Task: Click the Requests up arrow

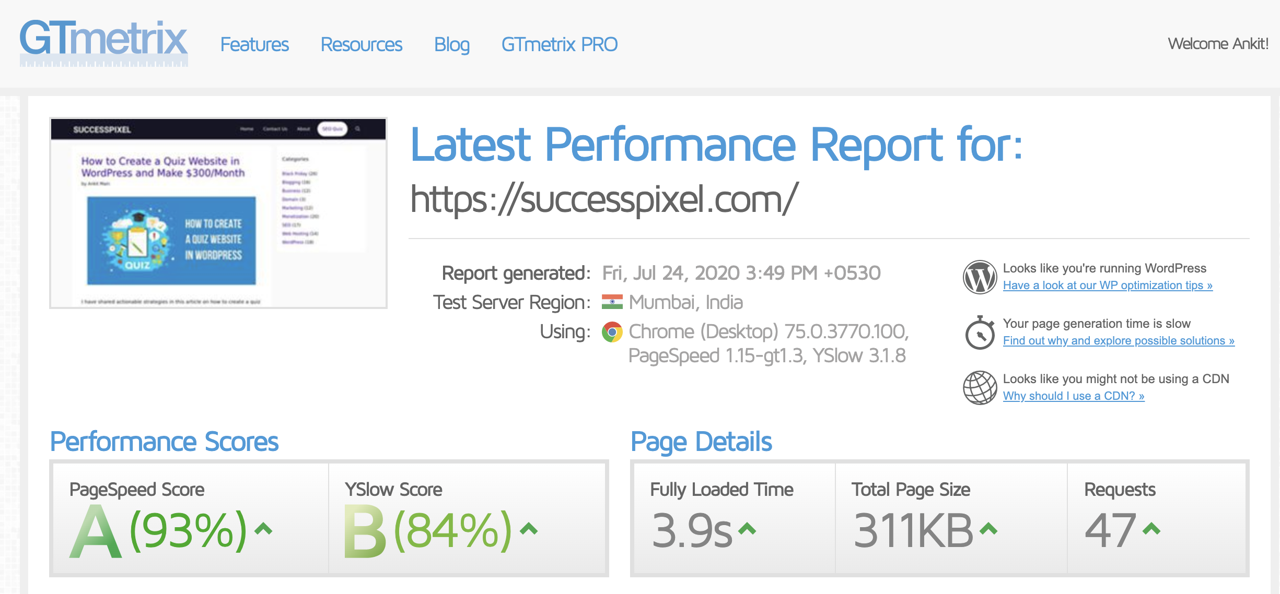Action: 1151,529
